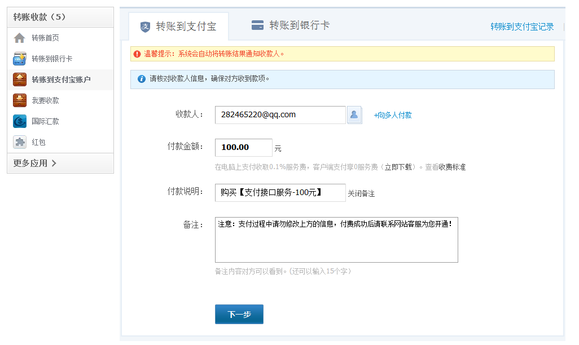Click the 立即下载 client download link
Viewport: 579px width, 345px height.
click(398, 167)
